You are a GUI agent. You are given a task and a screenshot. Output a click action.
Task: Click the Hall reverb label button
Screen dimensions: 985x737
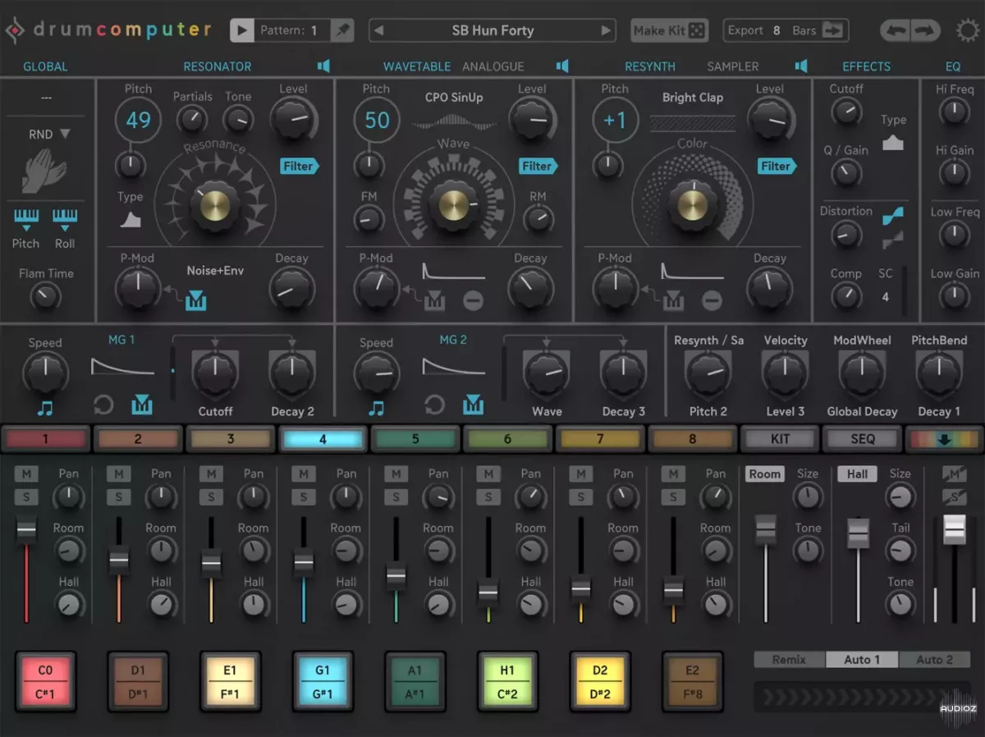pos(857,474)
